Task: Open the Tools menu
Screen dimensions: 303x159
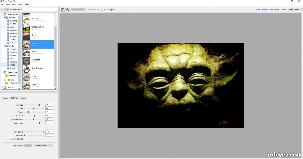Action: pos(20,4)
